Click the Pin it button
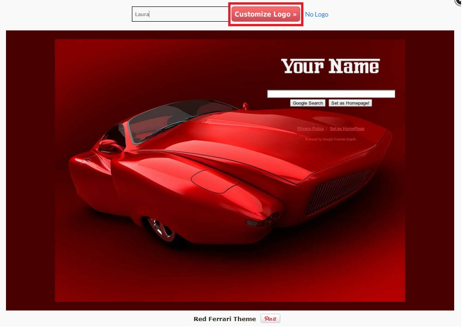Image resolution: width=462 pixels, height=328 pixels. coord(270,319)
